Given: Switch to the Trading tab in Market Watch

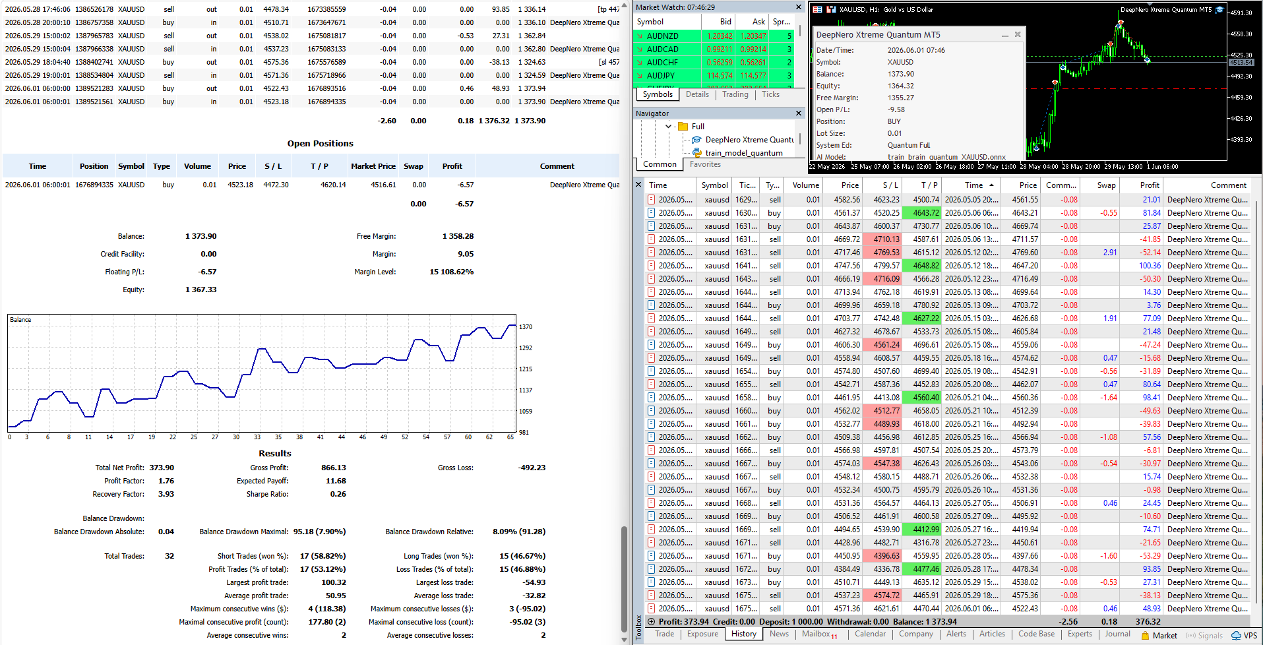Looking at the screenshot, I should coord(735,94).
